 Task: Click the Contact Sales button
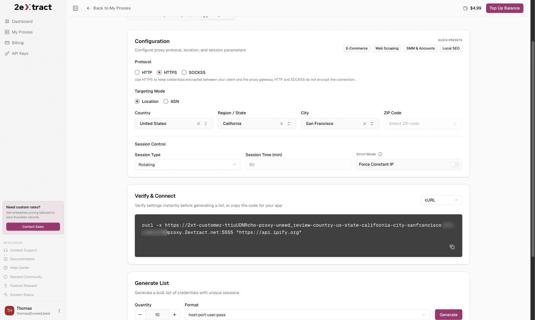[33, 227]
